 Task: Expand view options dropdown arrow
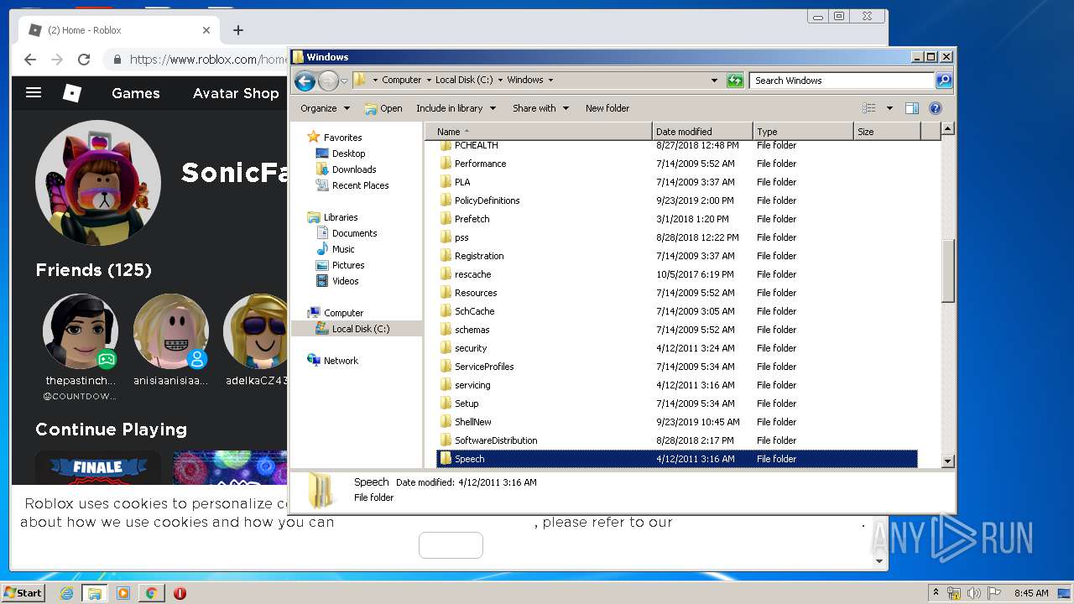889,108
